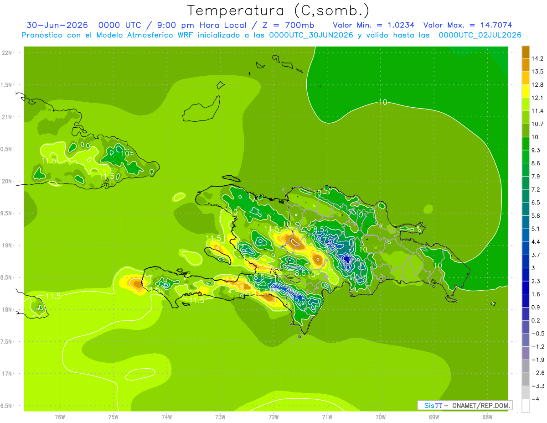
Task: Click the "11.5" contour label near Jamaica
Action: (53, 296)
